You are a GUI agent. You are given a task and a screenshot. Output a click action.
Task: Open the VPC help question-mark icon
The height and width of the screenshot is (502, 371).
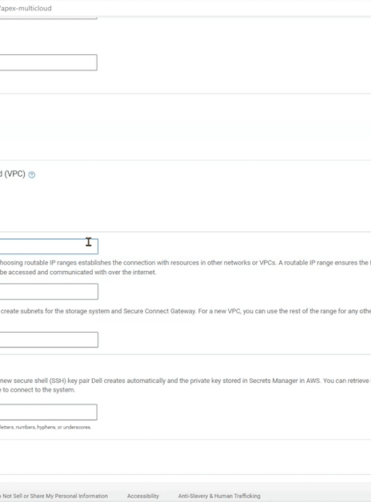(x=32, y=175)
